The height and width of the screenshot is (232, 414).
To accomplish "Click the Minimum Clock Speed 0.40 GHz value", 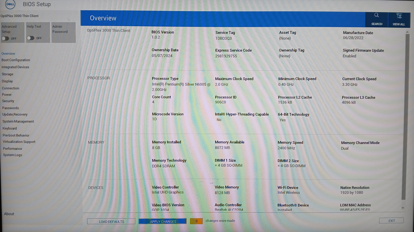I will [x=286, y=85].
